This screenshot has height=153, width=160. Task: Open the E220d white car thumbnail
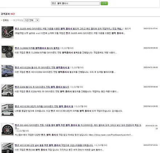click(x=8, y=91)
